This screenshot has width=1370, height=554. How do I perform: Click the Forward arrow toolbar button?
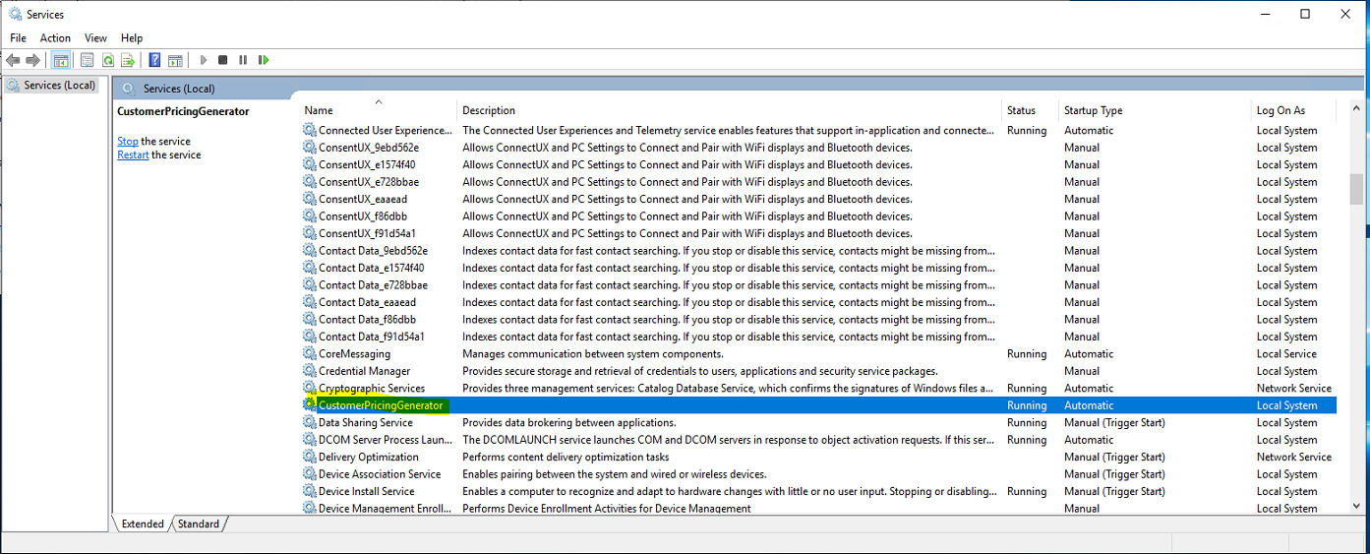click(x=33, y=60)
